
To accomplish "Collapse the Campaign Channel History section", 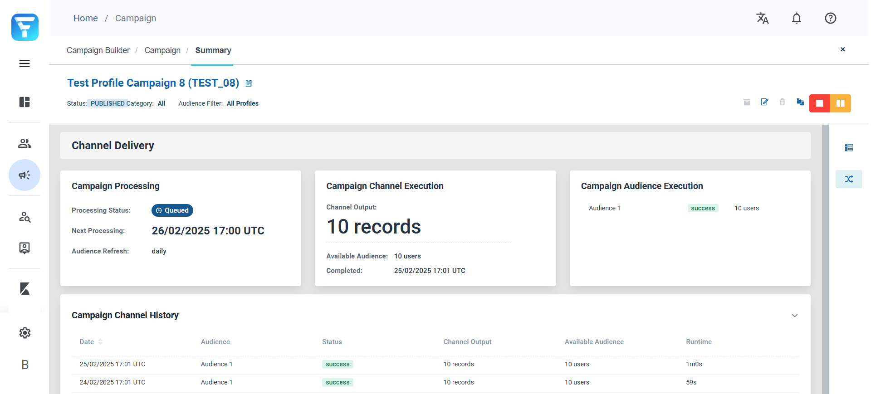I will coord(795,316).
